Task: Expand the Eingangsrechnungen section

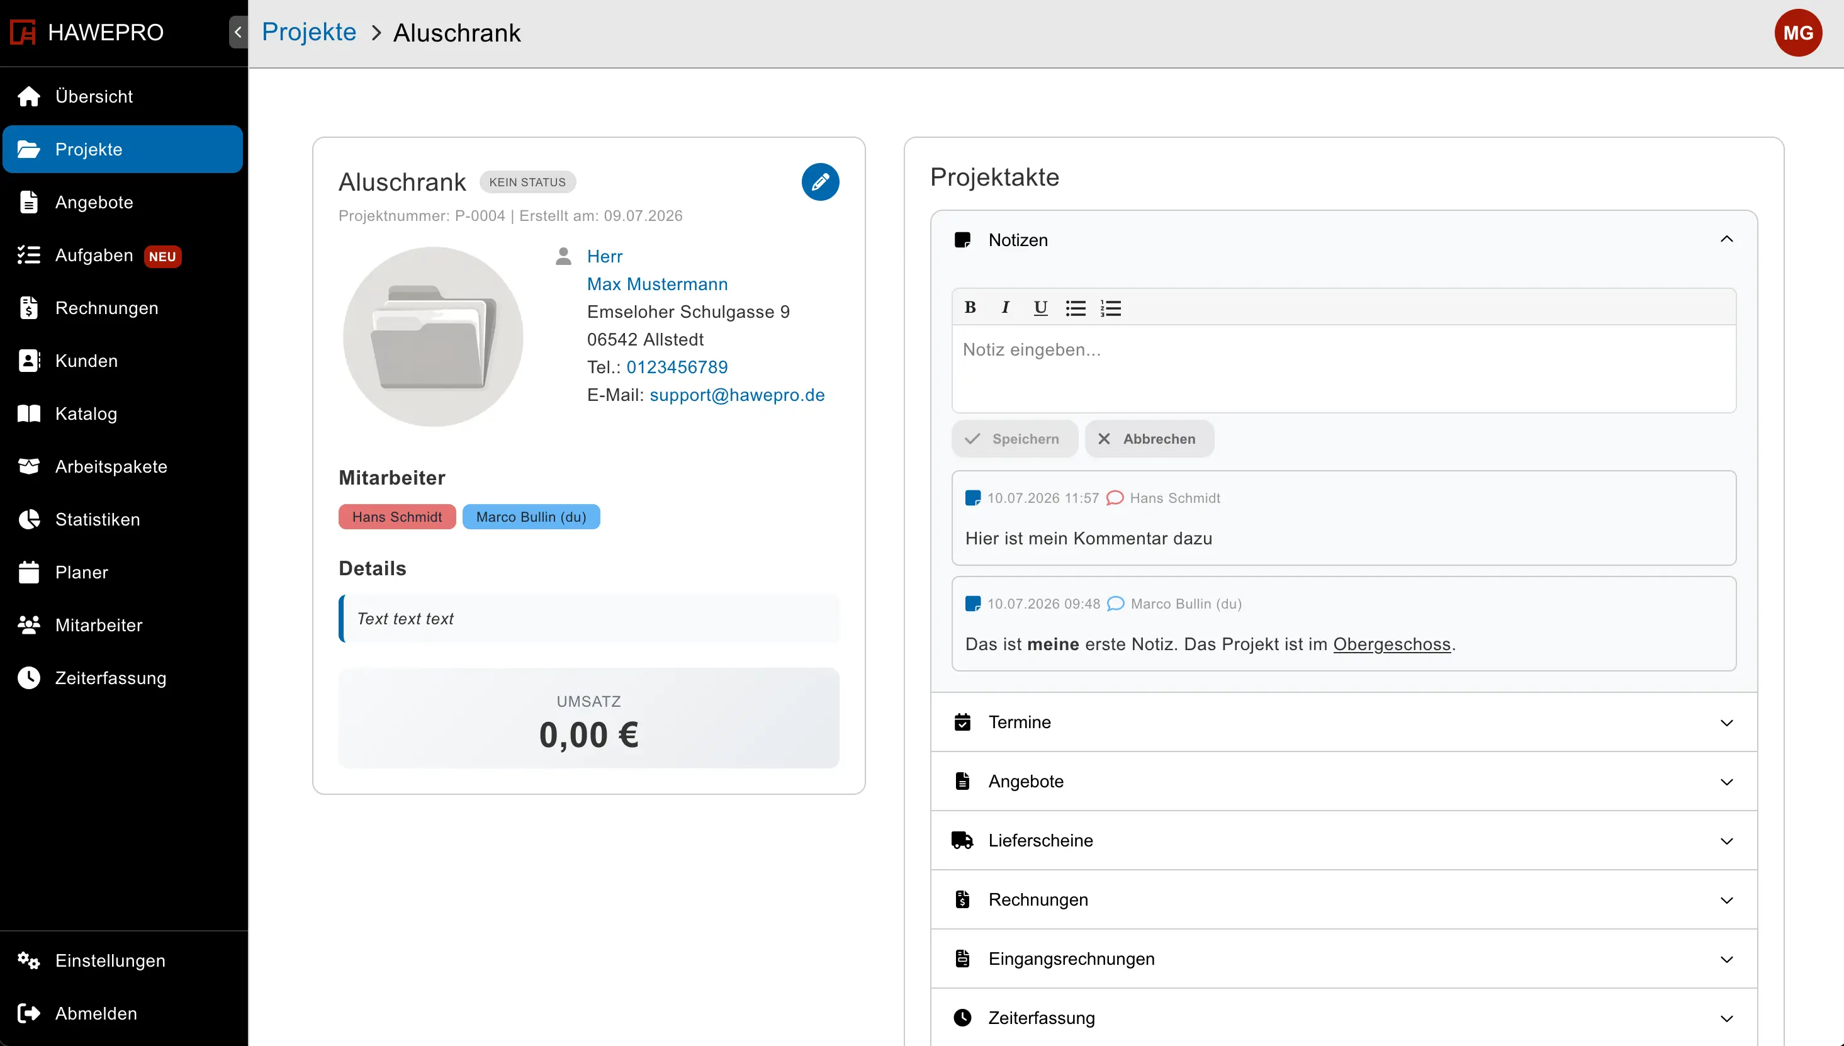Action: coord(1344,959)
